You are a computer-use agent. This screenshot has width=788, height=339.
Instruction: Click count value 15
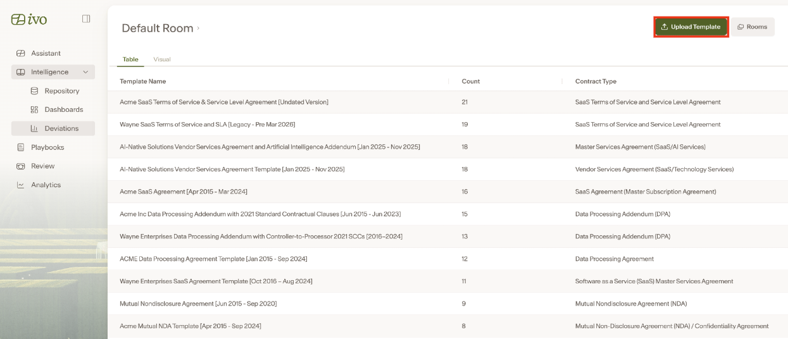coord(465,214)
